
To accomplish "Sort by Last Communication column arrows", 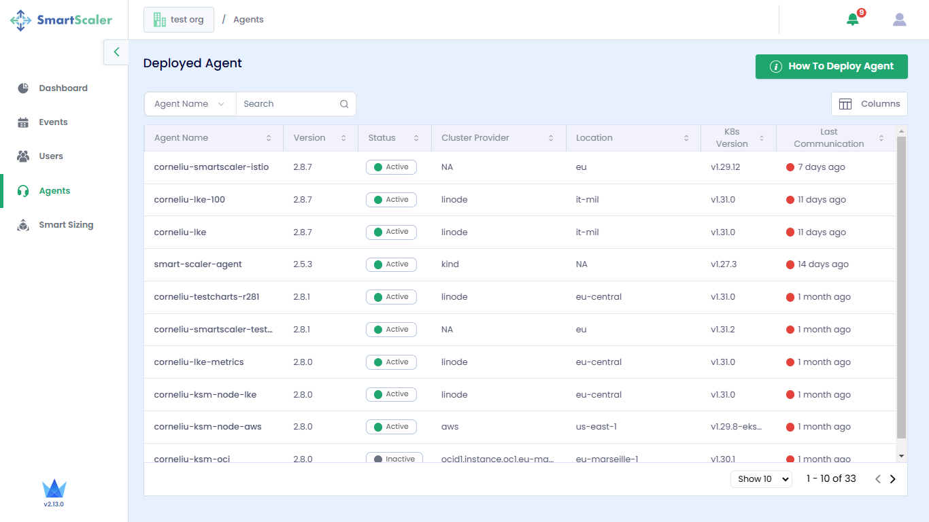I will click(881, 138).
